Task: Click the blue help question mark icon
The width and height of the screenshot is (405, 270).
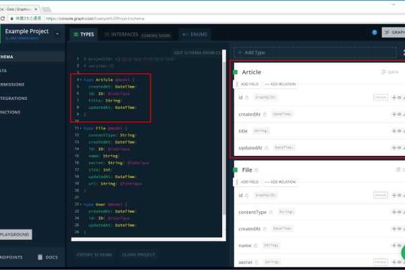Action: 375,32
